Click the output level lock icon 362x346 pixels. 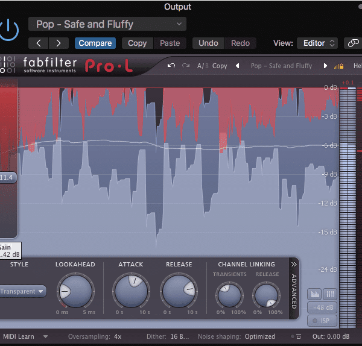pos(338,66)
